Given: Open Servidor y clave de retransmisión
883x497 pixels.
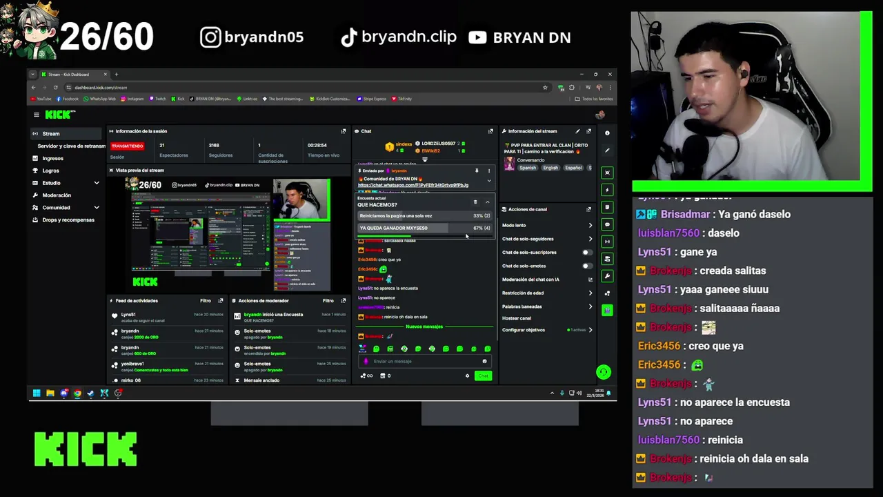Looking at the screenshot, I should pyautogui.click(x=71, y=146).
